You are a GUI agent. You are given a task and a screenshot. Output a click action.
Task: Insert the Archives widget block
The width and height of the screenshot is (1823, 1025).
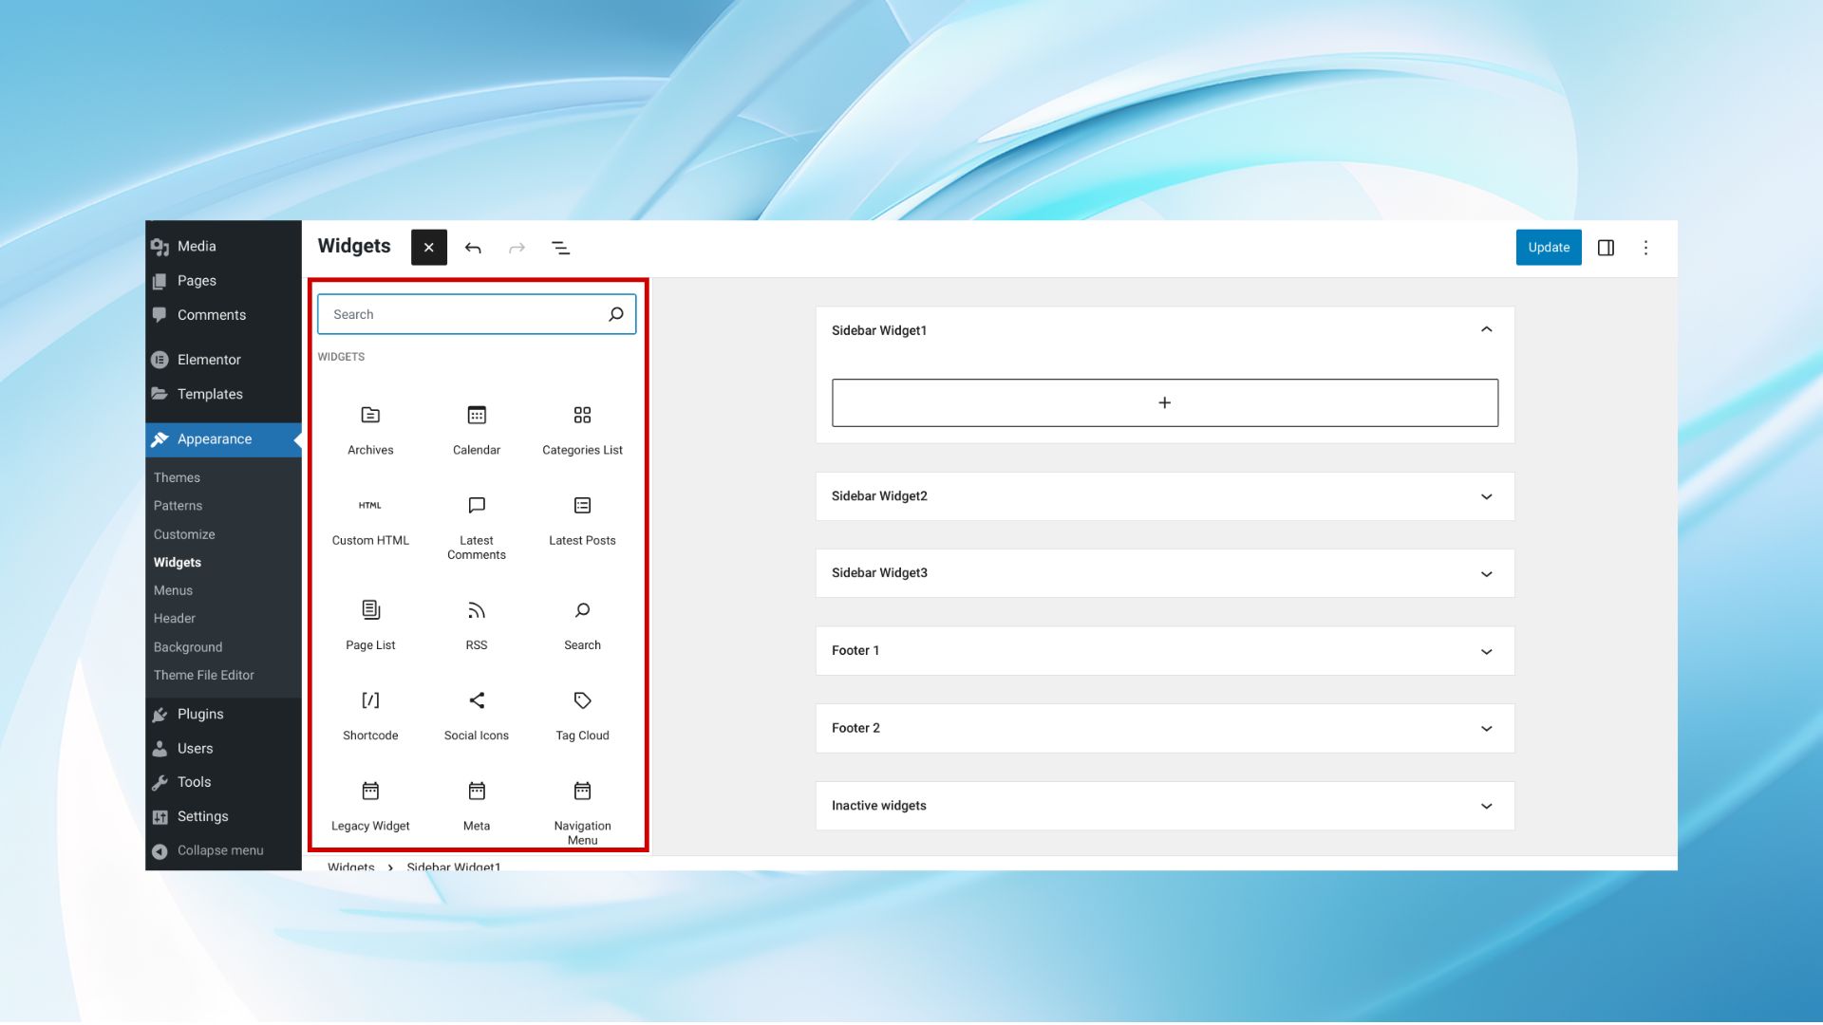click(x=370, y=429)
